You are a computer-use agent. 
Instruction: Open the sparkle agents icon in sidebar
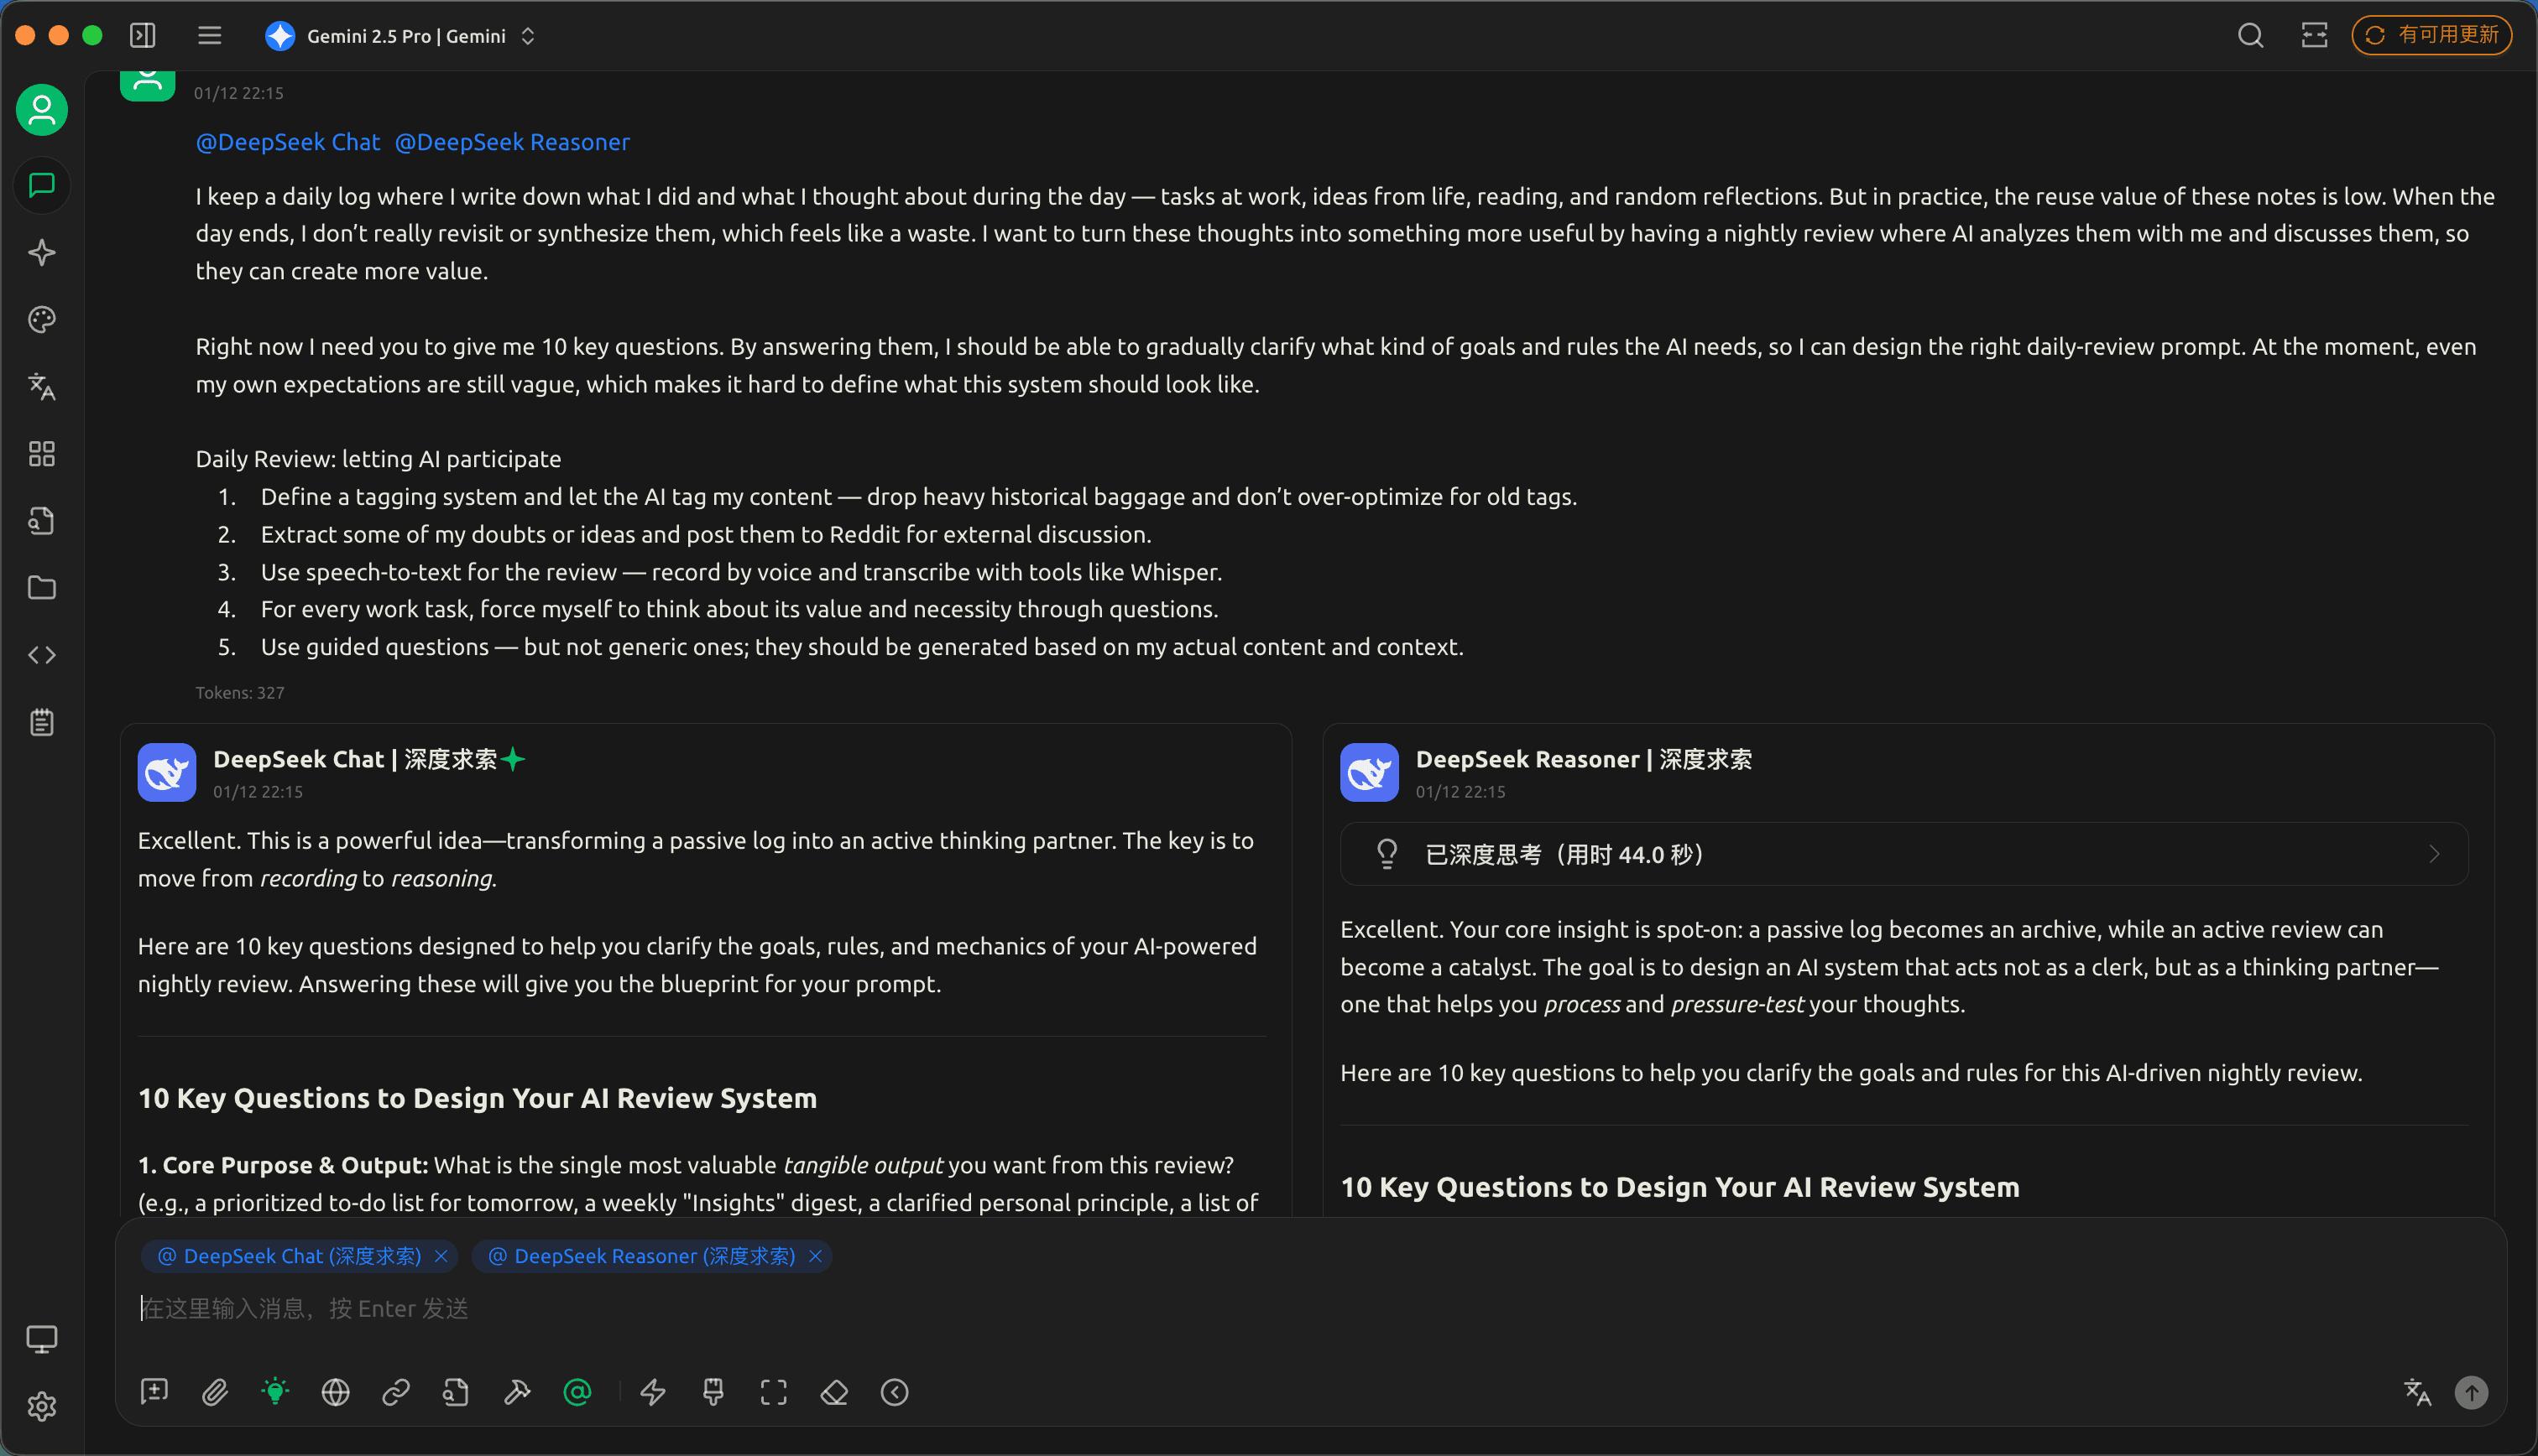(42, 252)
